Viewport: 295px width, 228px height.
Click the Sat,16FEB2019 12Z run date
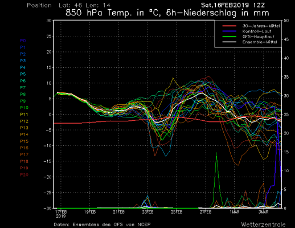tap(233, 5)
